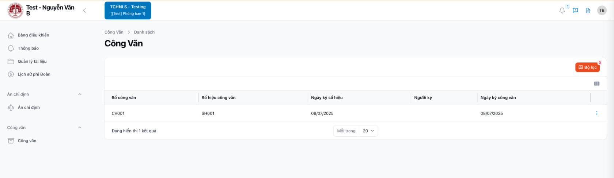Screen dimensions: 614x178
Task: Go to Thông báo page
Action: tap(28, 49)
